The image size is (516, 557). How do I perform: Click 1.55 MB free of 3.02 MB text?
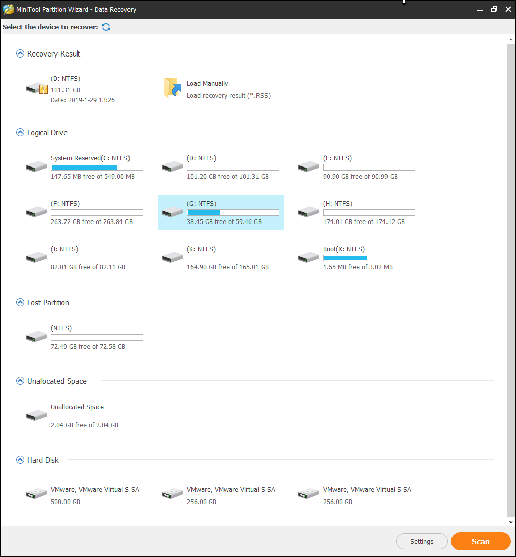[x=358, y=267]
